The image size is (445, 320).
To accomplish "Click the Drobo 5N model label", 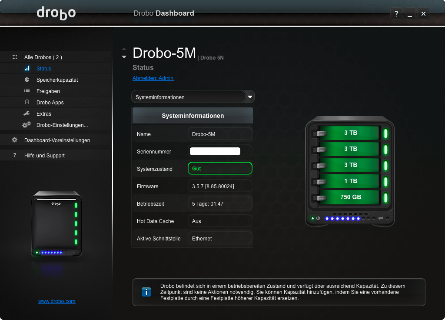I will (x=212, y=58).
